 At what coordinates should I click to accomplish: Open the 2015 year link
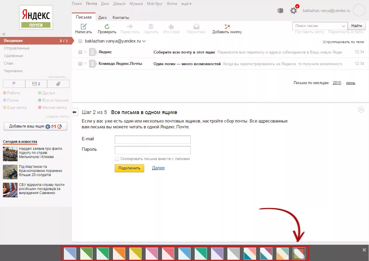coord(337,83)
